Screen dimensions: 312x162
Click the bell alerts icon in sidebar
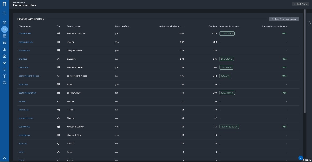[4, 29]
